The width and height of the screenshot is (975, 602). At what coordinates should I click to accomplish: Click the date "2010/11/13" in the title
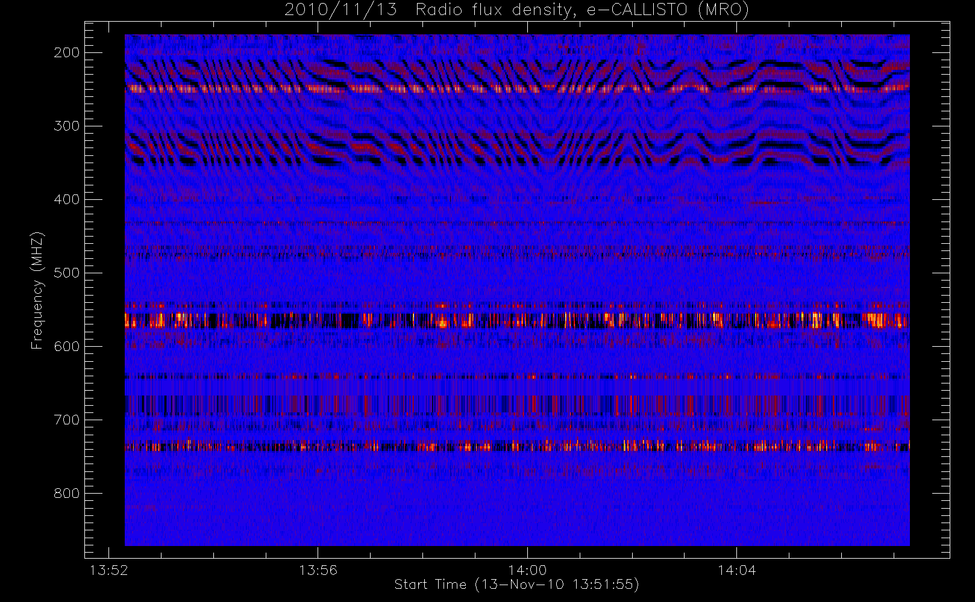[x=340, y=10]
